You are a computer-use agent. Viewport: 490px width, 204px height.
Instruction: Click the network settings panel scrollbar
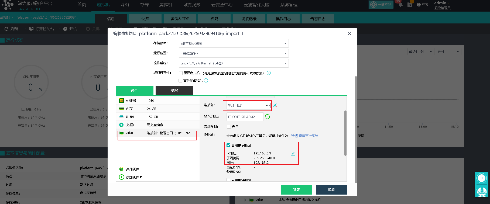pyautogui.click(x=345, y=133)
